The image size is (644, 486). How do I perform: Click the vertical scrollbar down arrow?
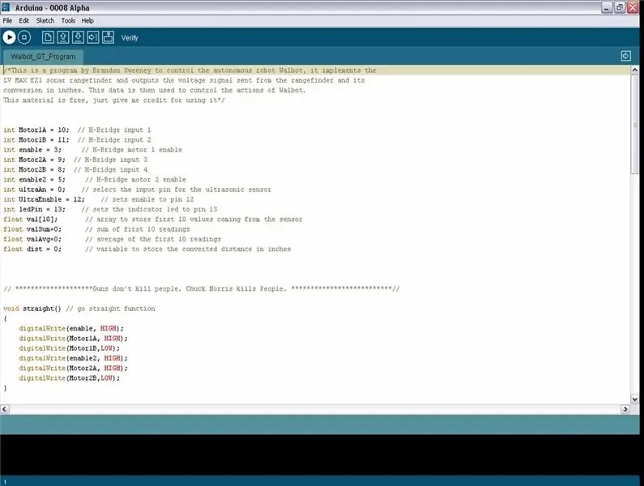pyautogui.click(x=634, y=399)
